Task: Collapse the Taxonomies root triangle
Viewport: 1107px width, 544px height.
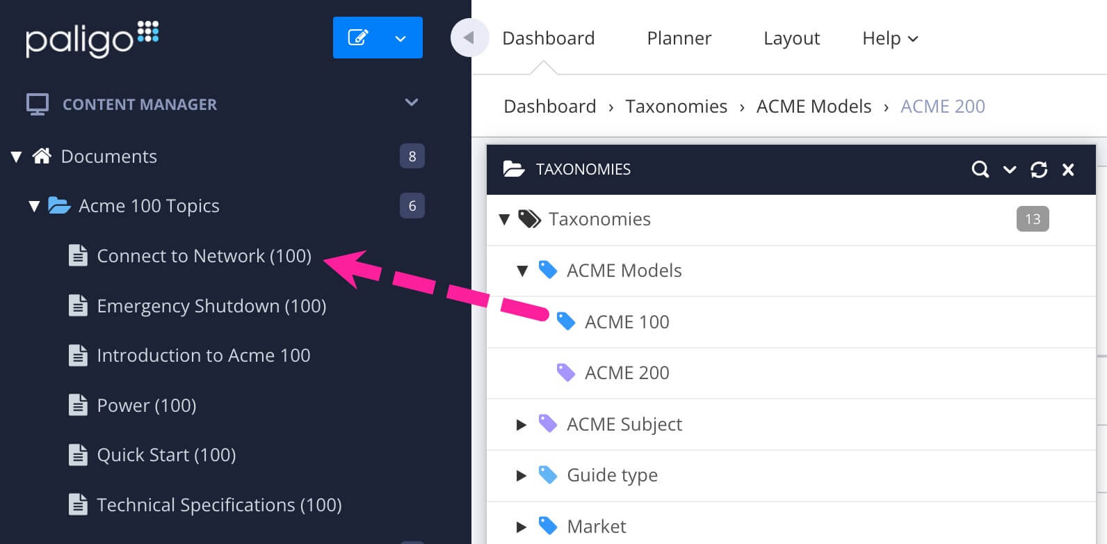Action: click(505, 220)
